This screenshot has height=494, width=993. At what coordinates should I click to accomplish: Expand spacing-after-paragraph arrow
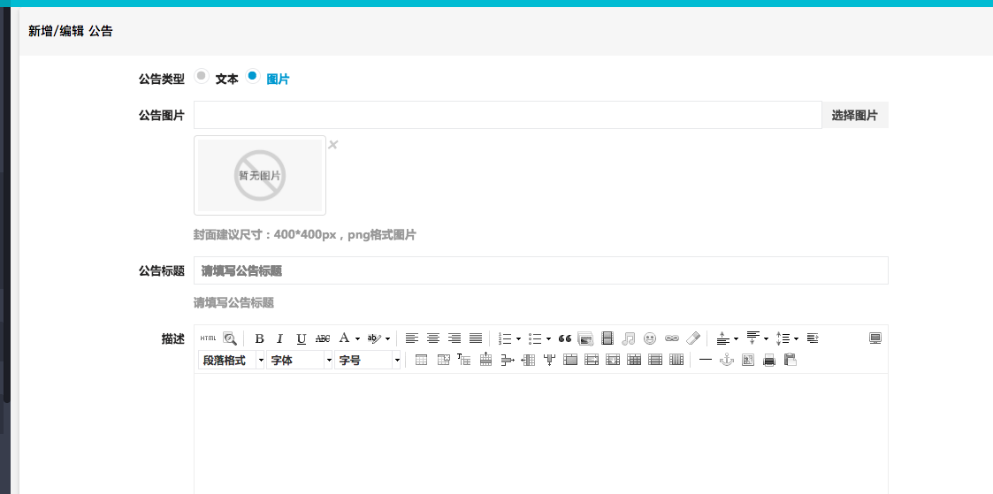[767, 339]
